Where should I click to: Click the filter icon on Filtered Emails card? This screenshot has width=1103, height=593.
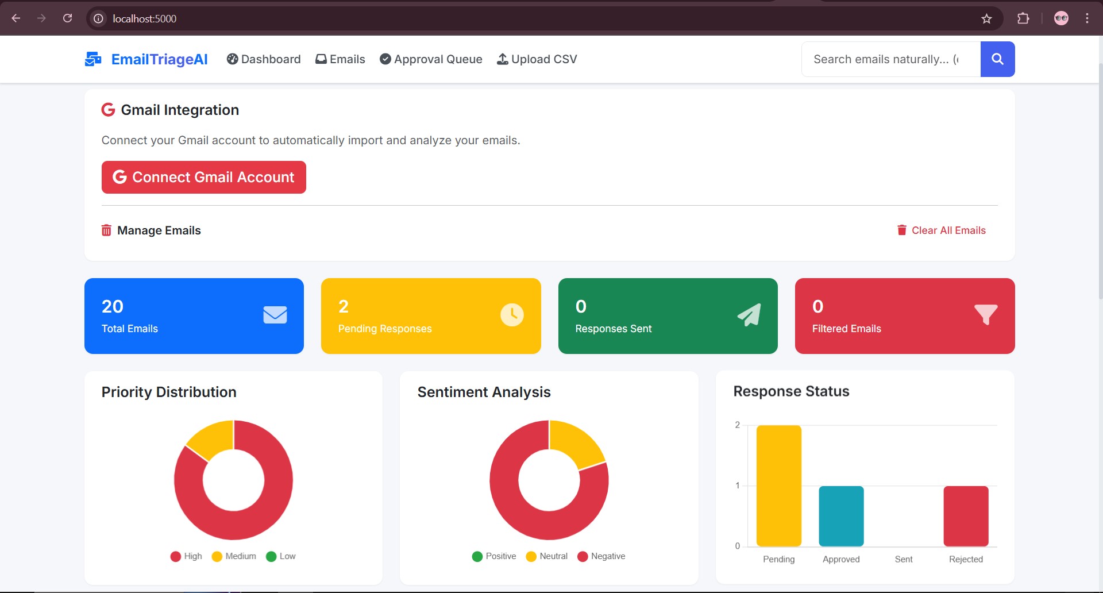986,315
